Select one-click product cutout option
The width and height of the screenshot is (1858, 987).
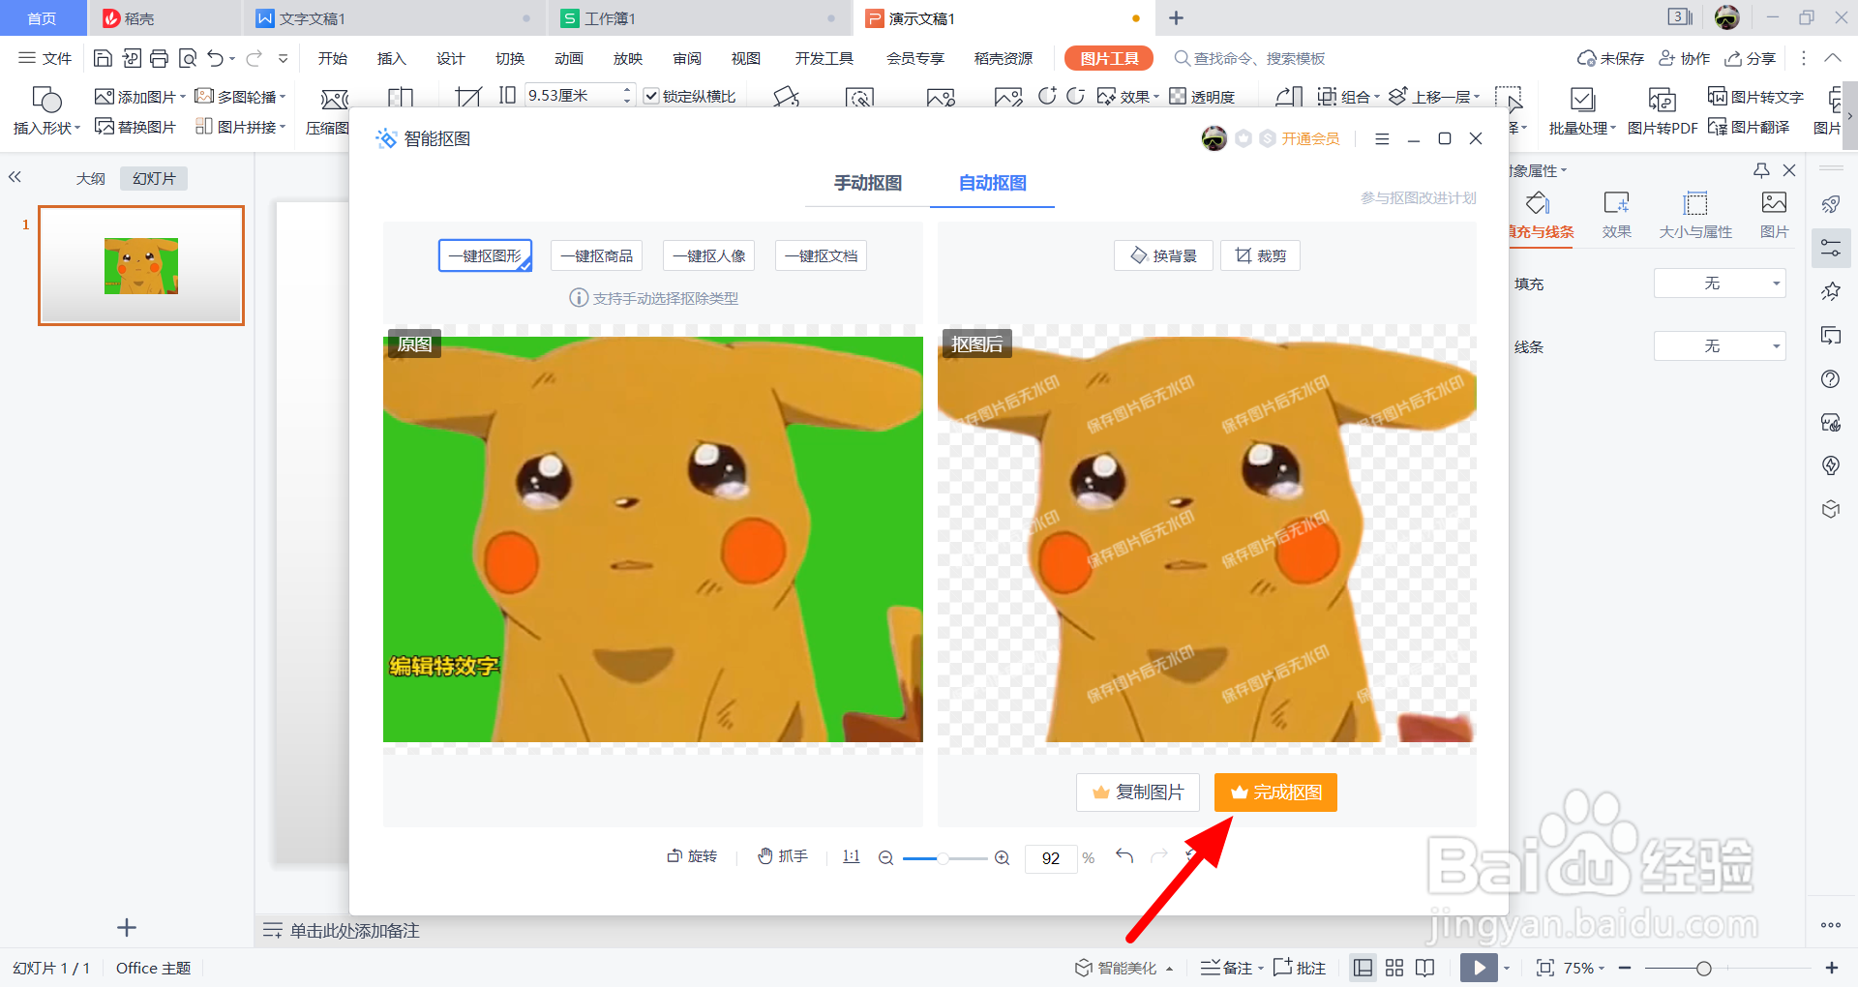click(x=597, y=255)
